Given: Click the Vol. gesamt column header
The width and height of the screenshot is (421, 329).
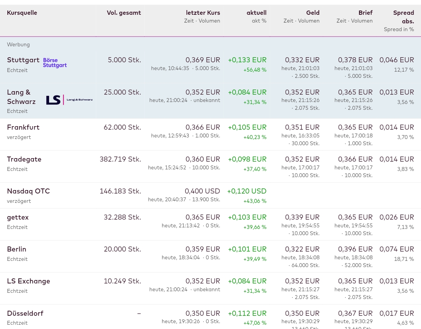Looking at the screenshot, I should tap(124, 12).
